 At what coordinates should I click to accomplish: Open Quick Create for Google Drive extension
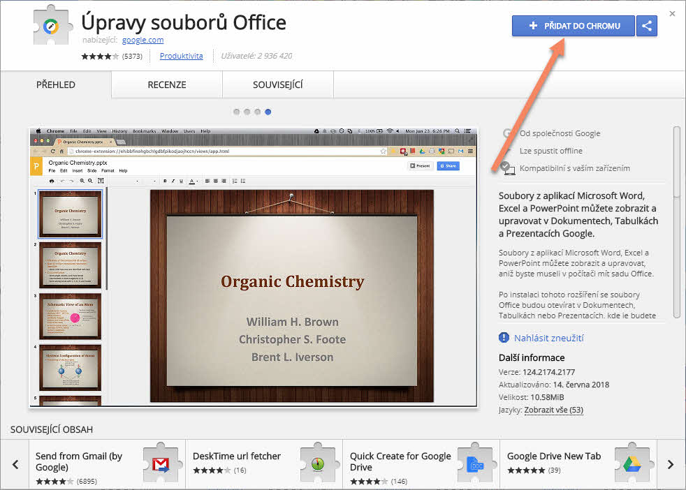(421, 465)
